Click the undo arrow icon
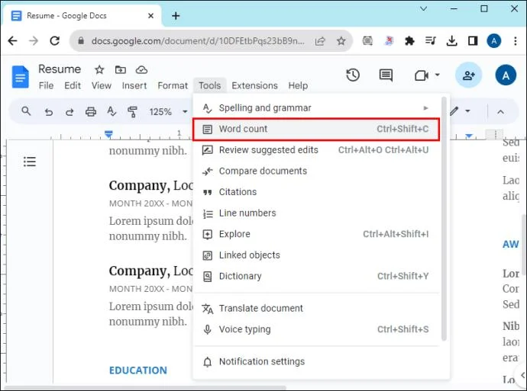The image size is (527, 391). [49, 112]
